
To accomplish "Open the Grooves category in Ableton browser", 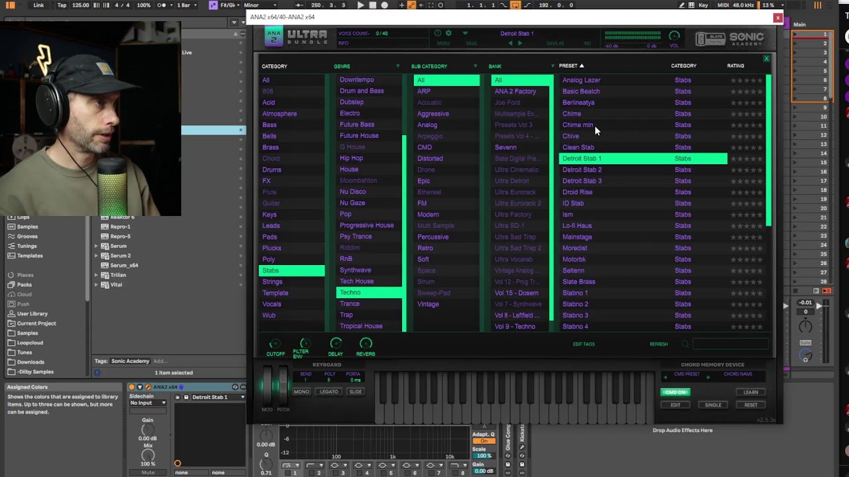I will (x=27, y=237).
